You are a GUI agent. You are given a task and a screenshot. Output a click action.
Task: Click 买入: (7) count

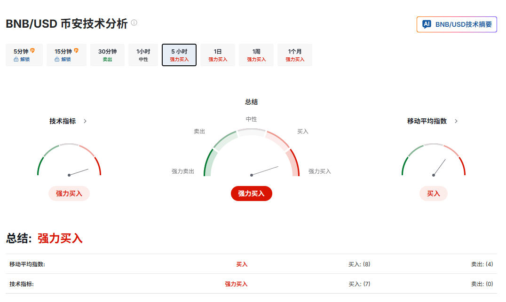tap(359, 284)
